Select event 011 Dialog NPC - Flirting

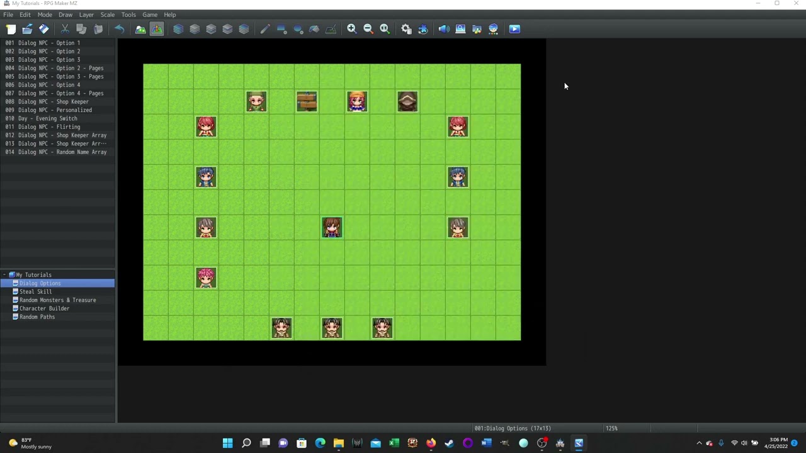[x=57, y=127]
